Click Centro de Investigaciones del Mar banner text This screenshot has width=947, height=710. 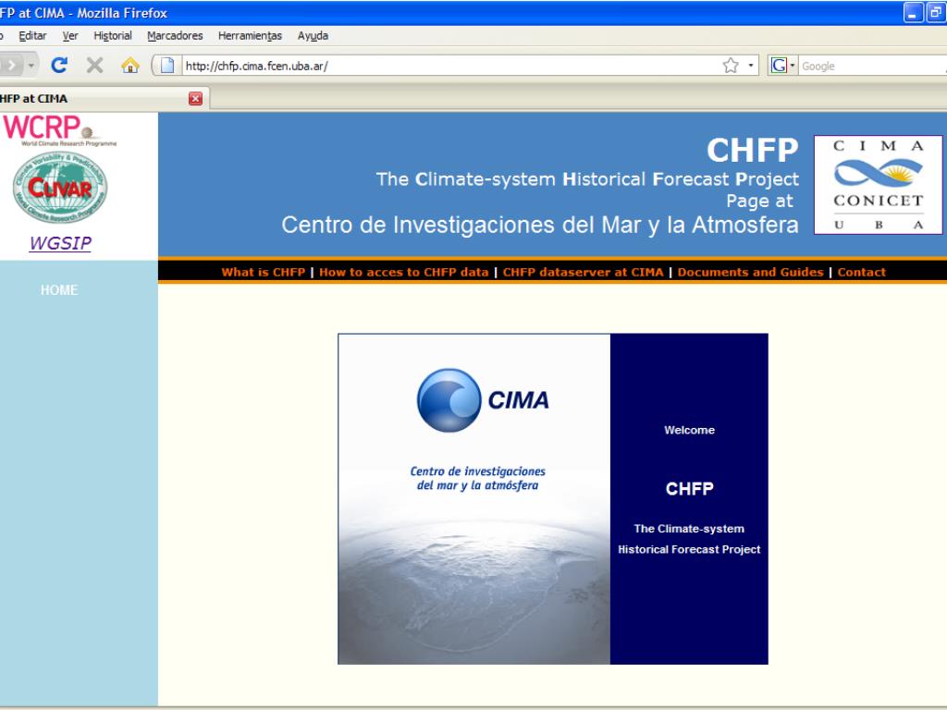point(540,225)
